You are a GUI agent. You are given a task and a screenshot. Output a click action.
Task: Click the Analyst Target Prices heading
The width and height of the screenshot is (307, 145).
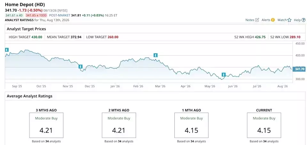tap(27, 29)
